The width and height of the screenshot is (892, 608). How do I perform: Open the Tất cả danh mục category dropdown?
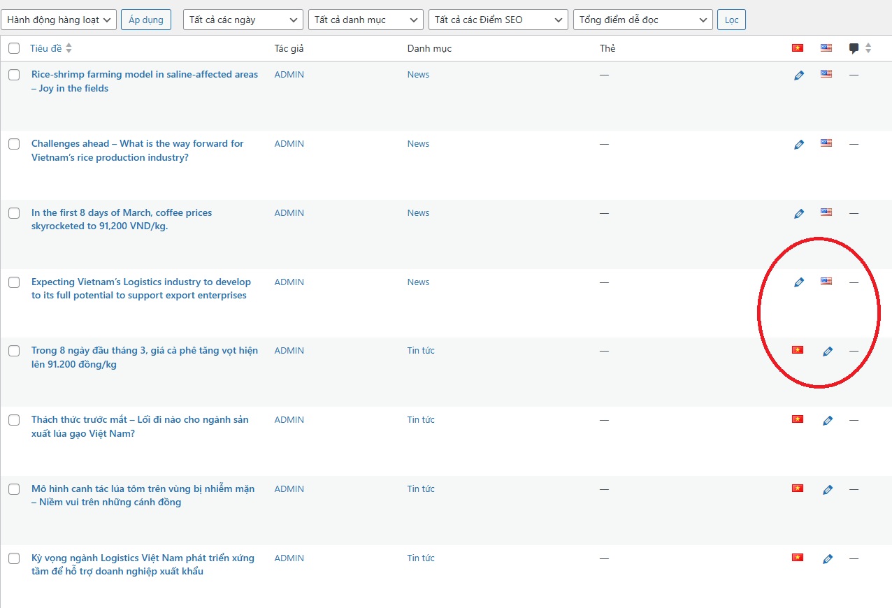pos(366,20)
